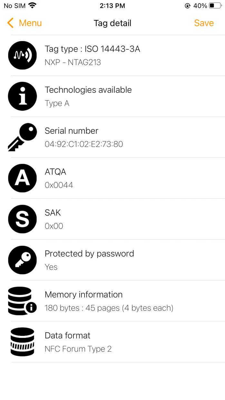
Task: Return to Menu via back label
Action: pyautogui.click(x=30, y=23)
